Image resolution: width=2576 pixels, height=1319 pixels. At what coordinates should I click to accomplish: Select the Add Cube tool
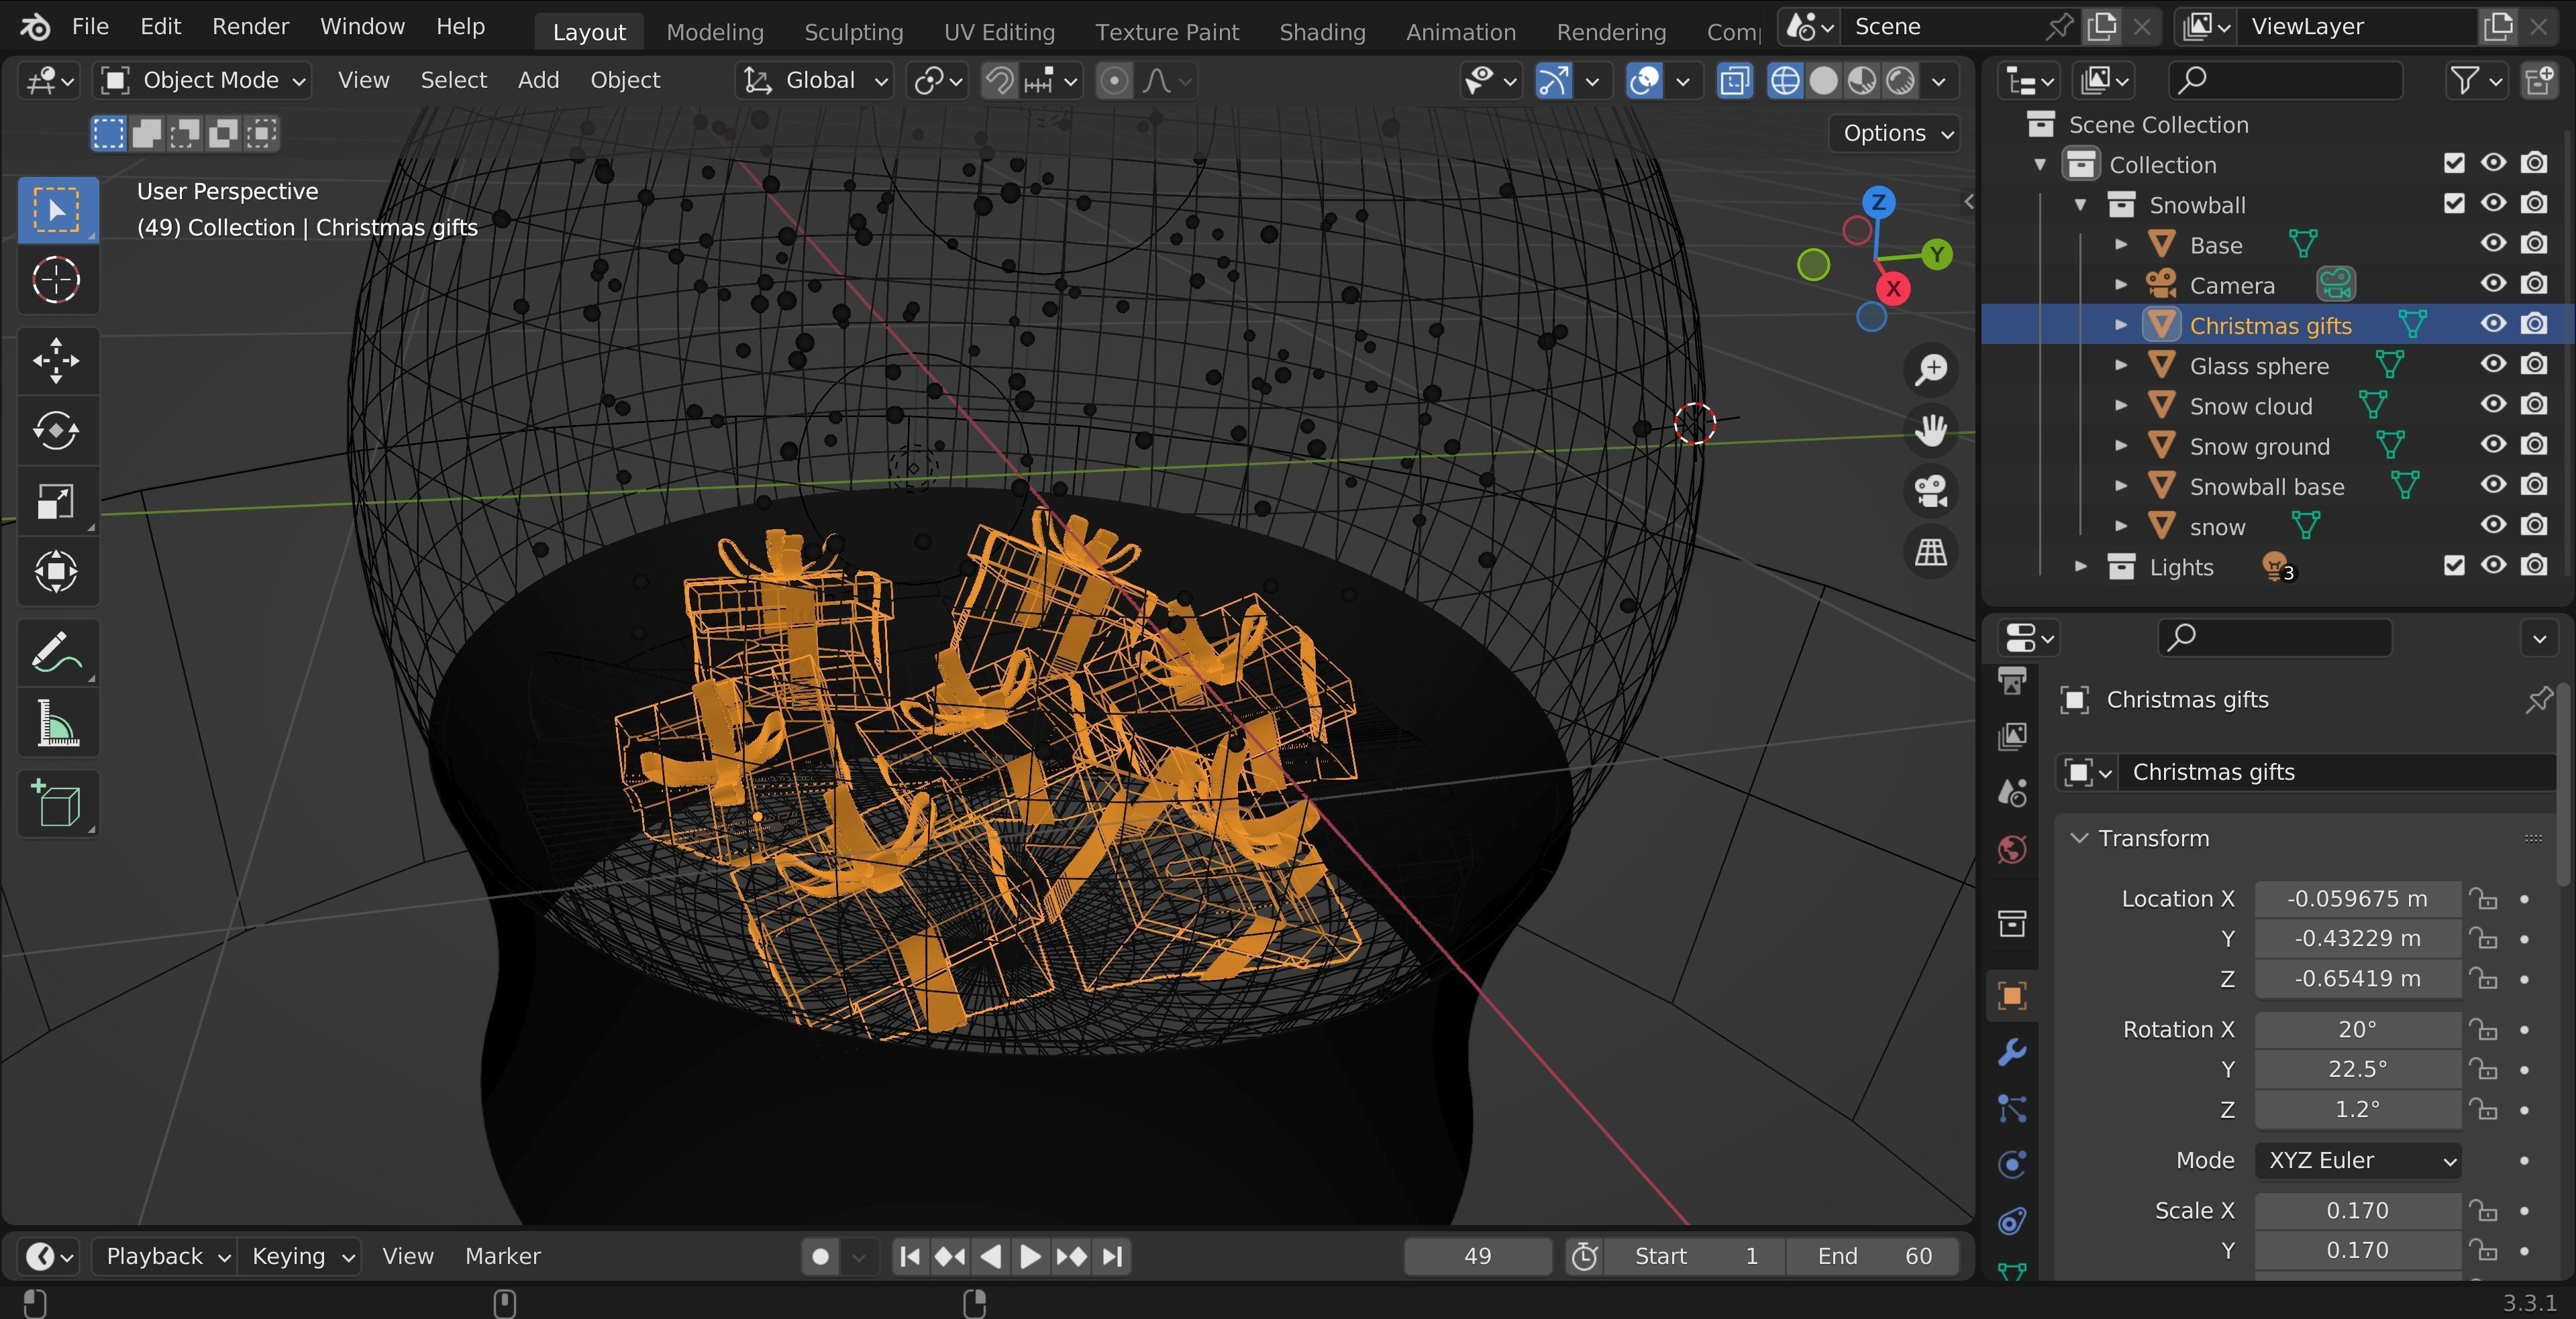point(57,803)
